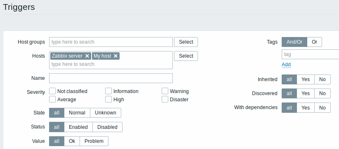
Task: Choose And/Or tags mode
Action: coord(294,42)
